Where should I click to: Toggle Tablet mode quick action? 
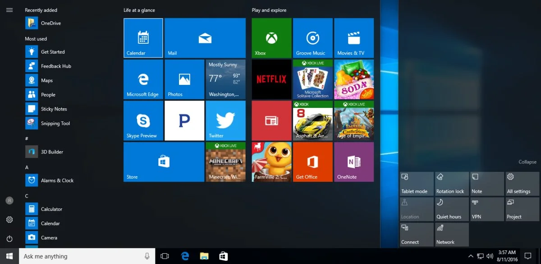[x=417, y=184]
